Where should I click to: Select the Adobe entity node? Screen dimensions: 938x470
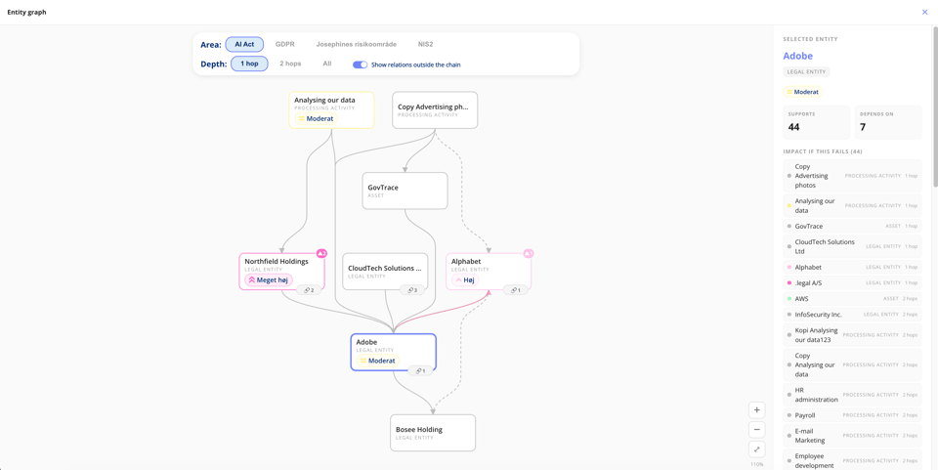[393, 352]
